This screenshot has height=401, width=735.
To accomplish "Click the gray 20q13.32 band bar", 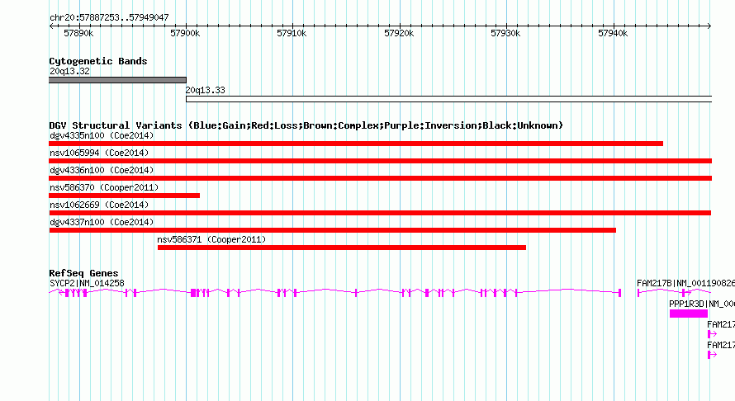I will coord(117,80).
